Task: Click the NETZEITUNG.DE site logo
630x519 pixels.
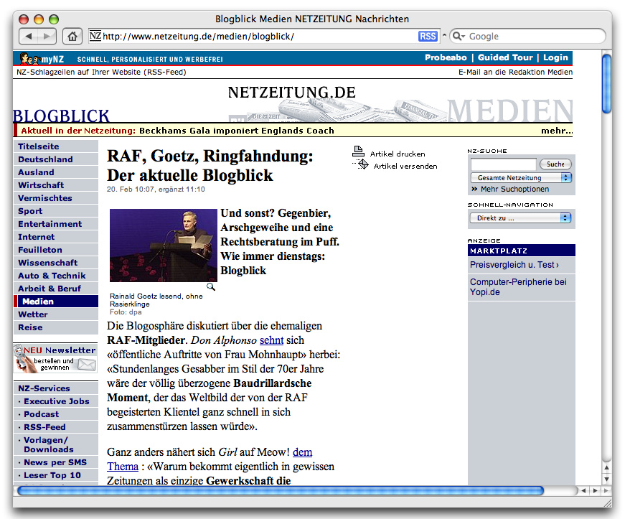Action: [x=292, y=93]
